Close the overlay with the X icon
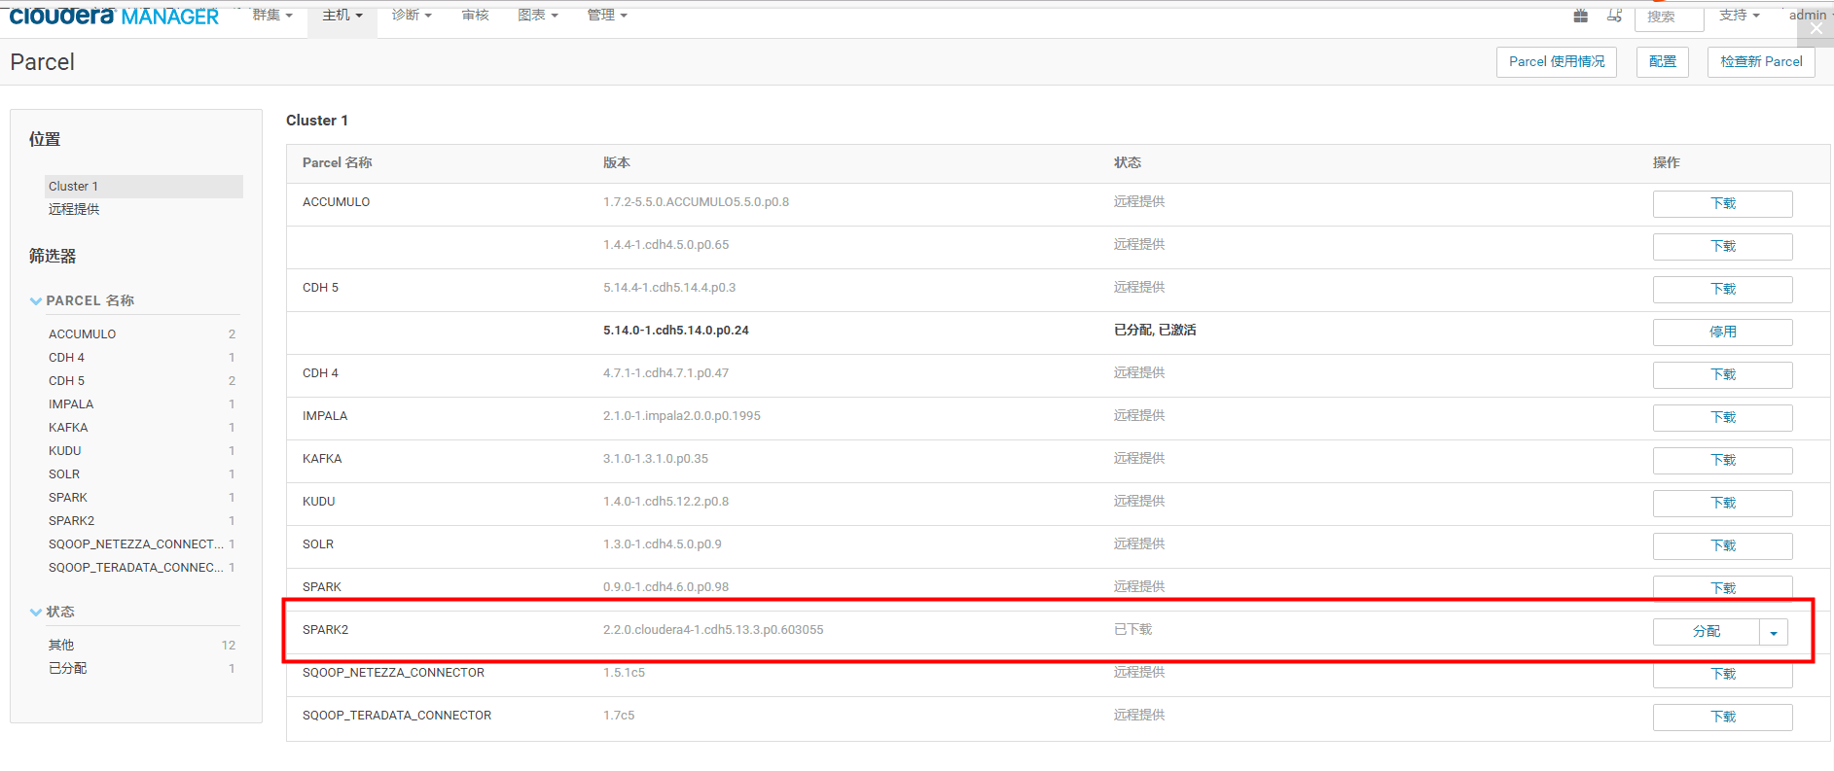 [1816, 28]
